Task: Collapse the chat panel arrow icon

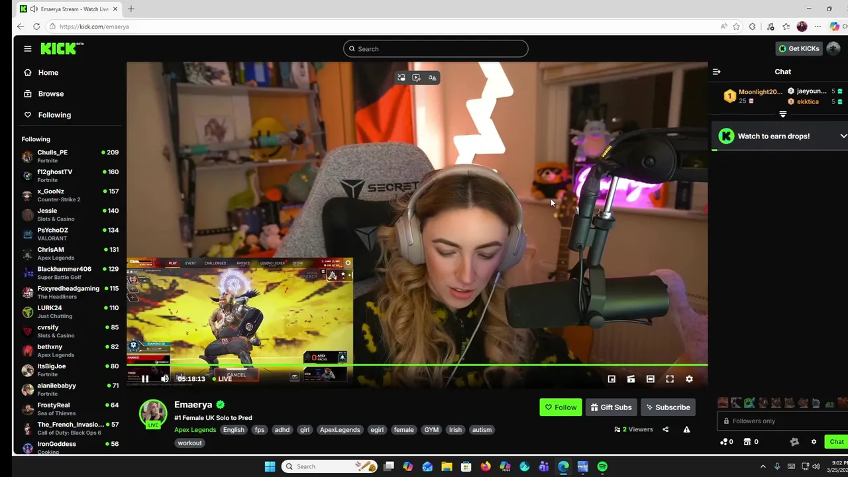Action: click(x=716, y=72)
